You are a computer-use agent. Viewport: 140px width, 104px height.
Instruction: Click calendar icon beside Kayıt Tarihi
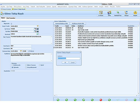[38, 26]
